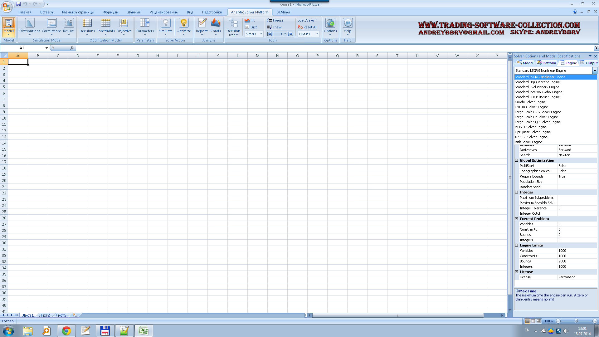Collapse the Integer options section

(x=516, y=192)
